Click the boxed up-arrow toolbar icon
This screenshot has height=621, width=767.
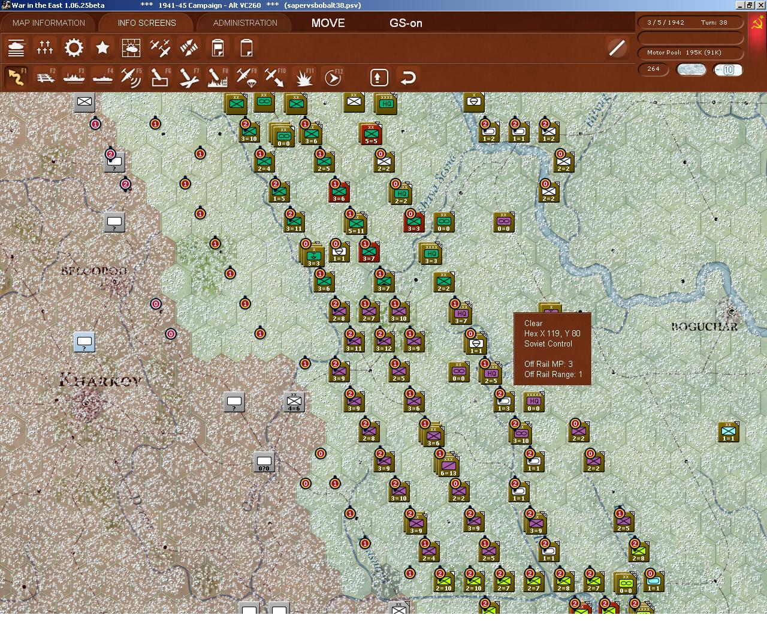[x=379, y=77]
